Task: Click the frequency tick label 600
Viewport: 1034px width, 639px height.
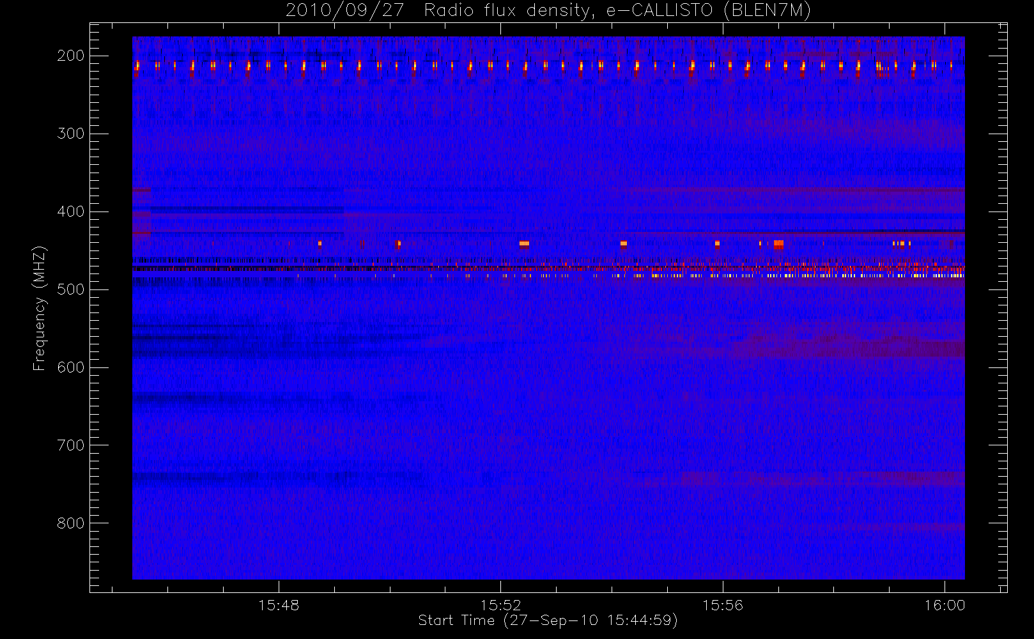Action: 70,367
